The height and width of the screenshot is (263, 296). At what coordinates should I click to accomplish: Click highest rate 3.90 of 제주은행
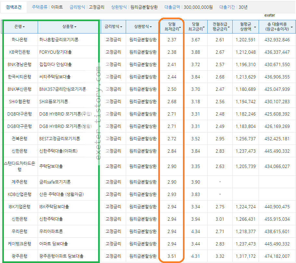tap(196, 182)
